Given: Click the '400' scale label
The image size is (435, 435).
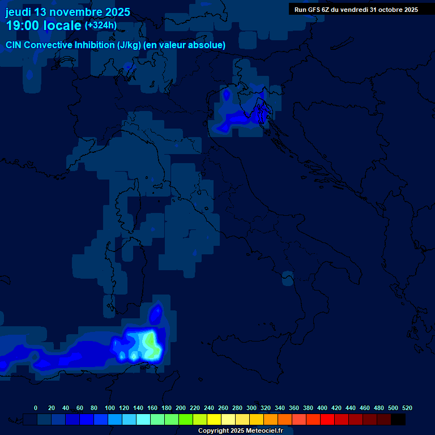Looking at the screenshot, I should click(322, 408).
